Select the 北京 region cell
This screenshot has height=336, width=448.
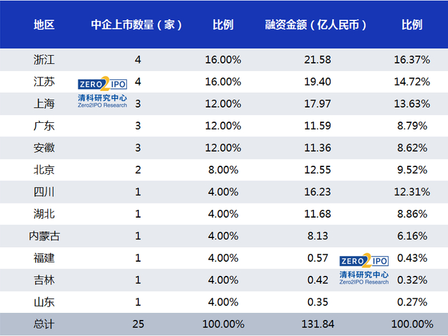click(x=44, y=170)
